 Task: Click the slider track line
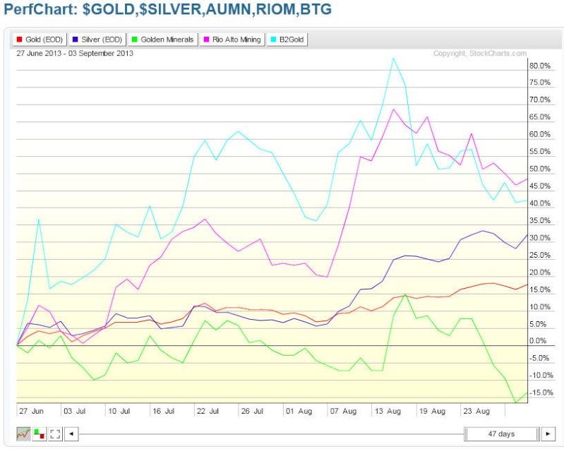point(272,434)
